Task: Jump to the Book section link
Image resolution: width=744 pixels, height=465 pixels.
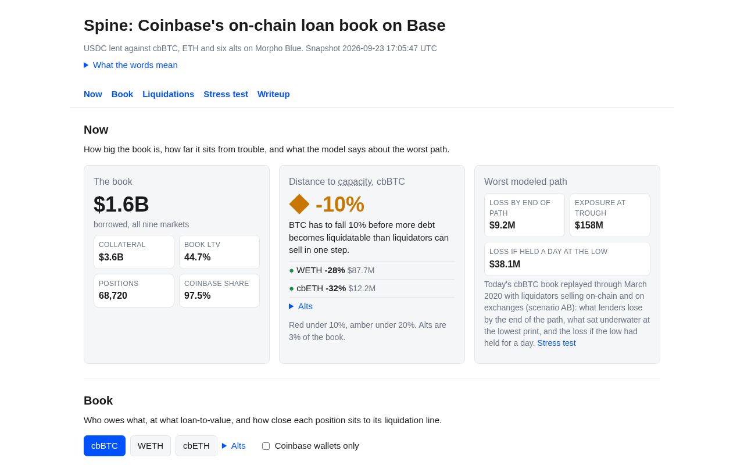Action: point(122,94)
